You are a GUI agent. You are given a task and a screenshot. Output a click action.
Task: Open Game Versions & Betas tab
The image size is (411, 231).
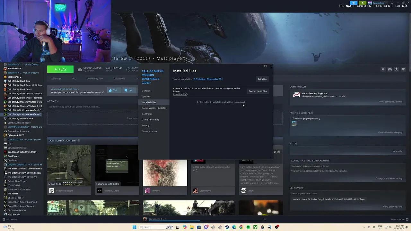(x=154, y=108)
